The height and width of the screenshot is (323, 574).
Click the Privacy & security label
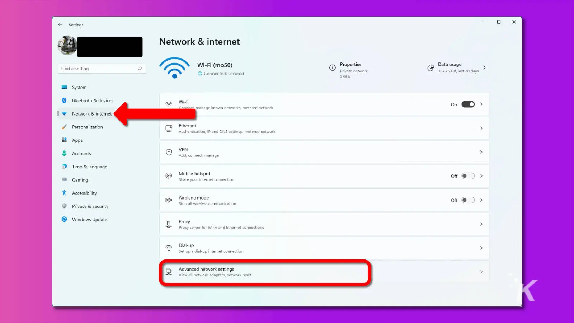(90, 206)
